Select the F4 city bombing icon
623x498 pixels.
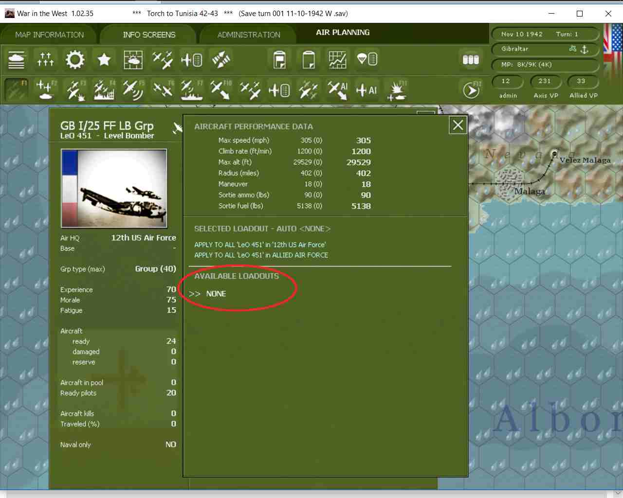tap(104, 90)
